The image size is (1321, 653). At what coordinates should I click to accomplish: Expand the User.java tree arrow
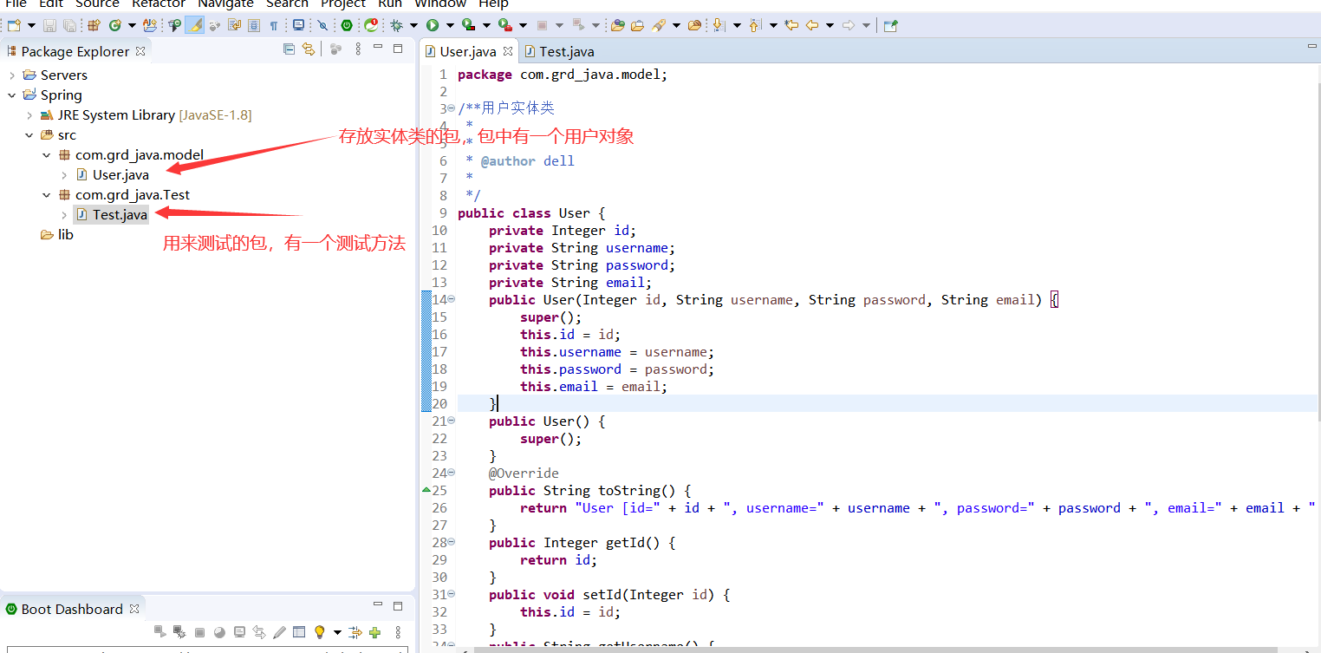[x=64, y=175]
